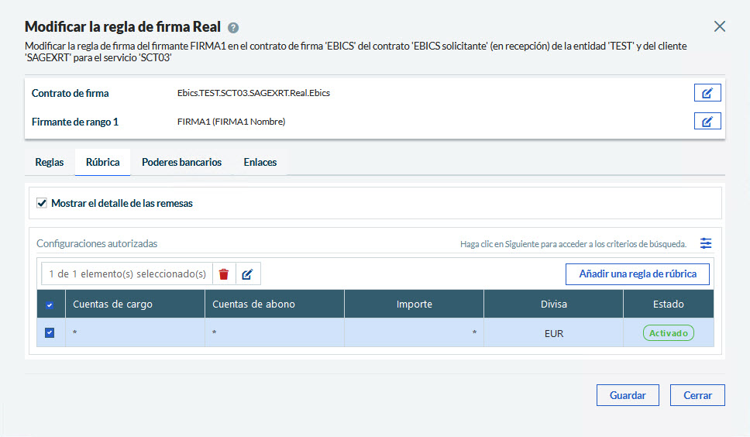
Task: Click the Importe column header
Action: click(414, 305)
